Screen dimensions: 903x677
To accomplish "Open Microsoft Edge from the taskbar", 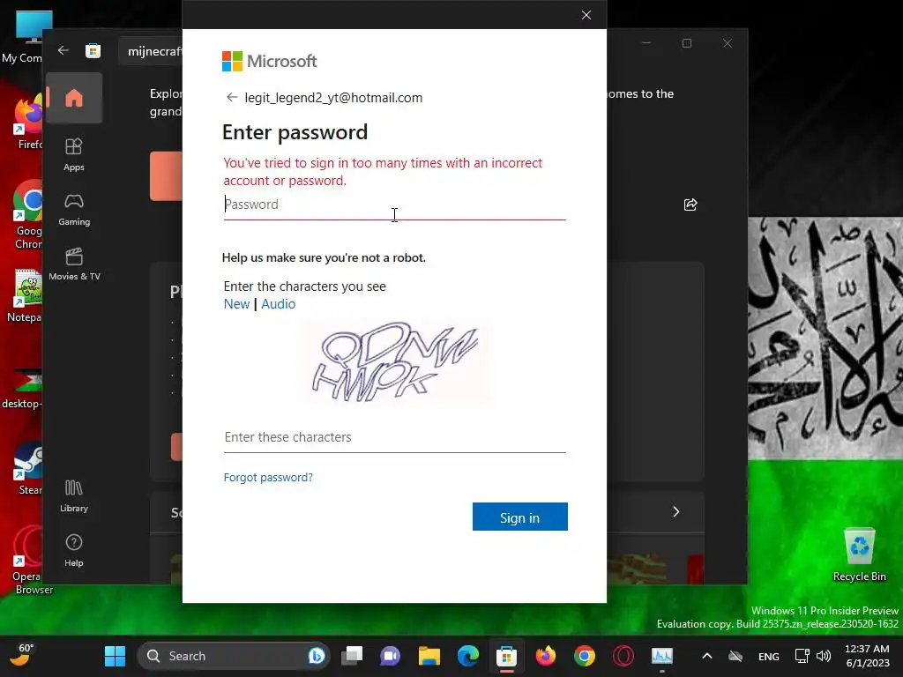I will [468, 656].
